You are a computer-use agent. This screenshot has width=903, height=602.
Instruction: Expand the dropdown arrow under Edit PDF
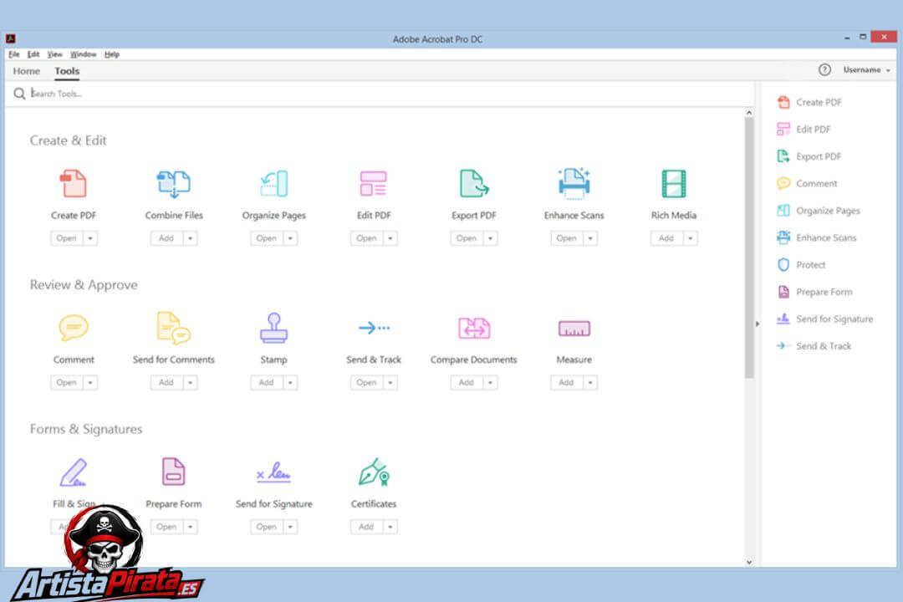tap(390, 238)
